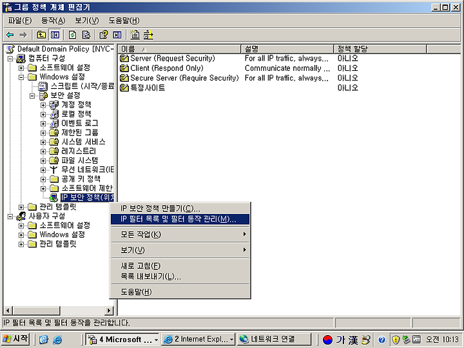Toggle the Show/Hide console tree icon
This screenshot has width=464, height=348.
click(55, 35)
